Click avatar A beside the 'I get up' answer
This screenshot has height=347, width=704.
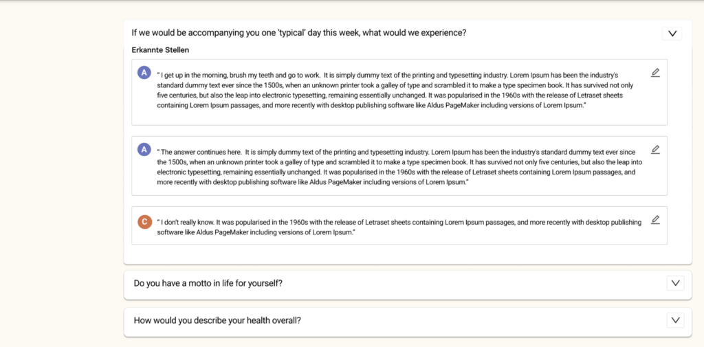click(x=144, y=73)
